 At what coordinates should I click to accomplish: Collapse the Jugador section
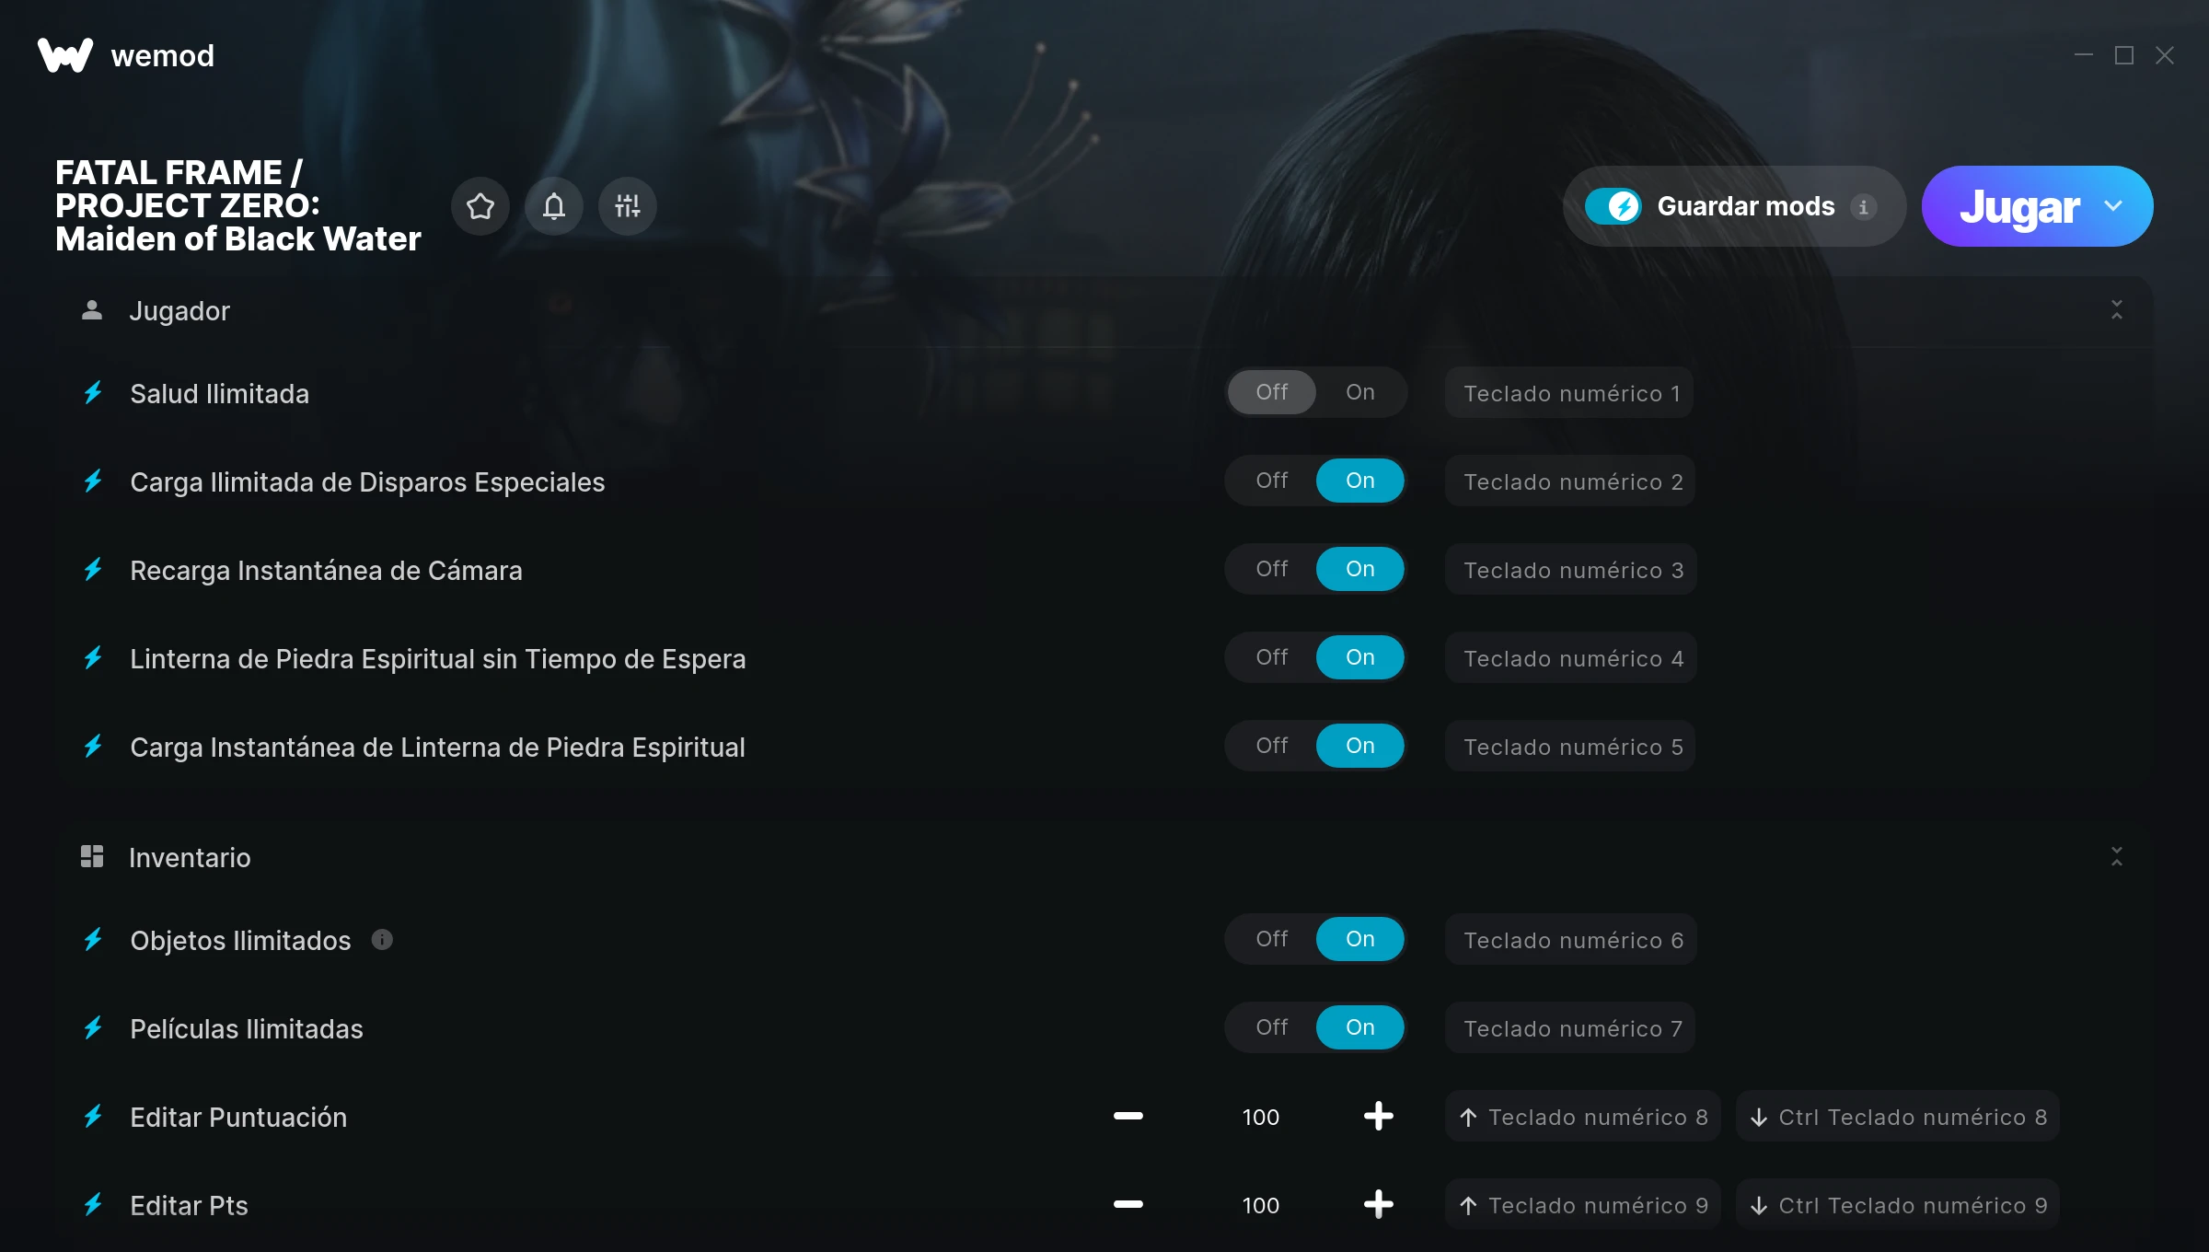pyautogui.click(x=2117, y=310)
